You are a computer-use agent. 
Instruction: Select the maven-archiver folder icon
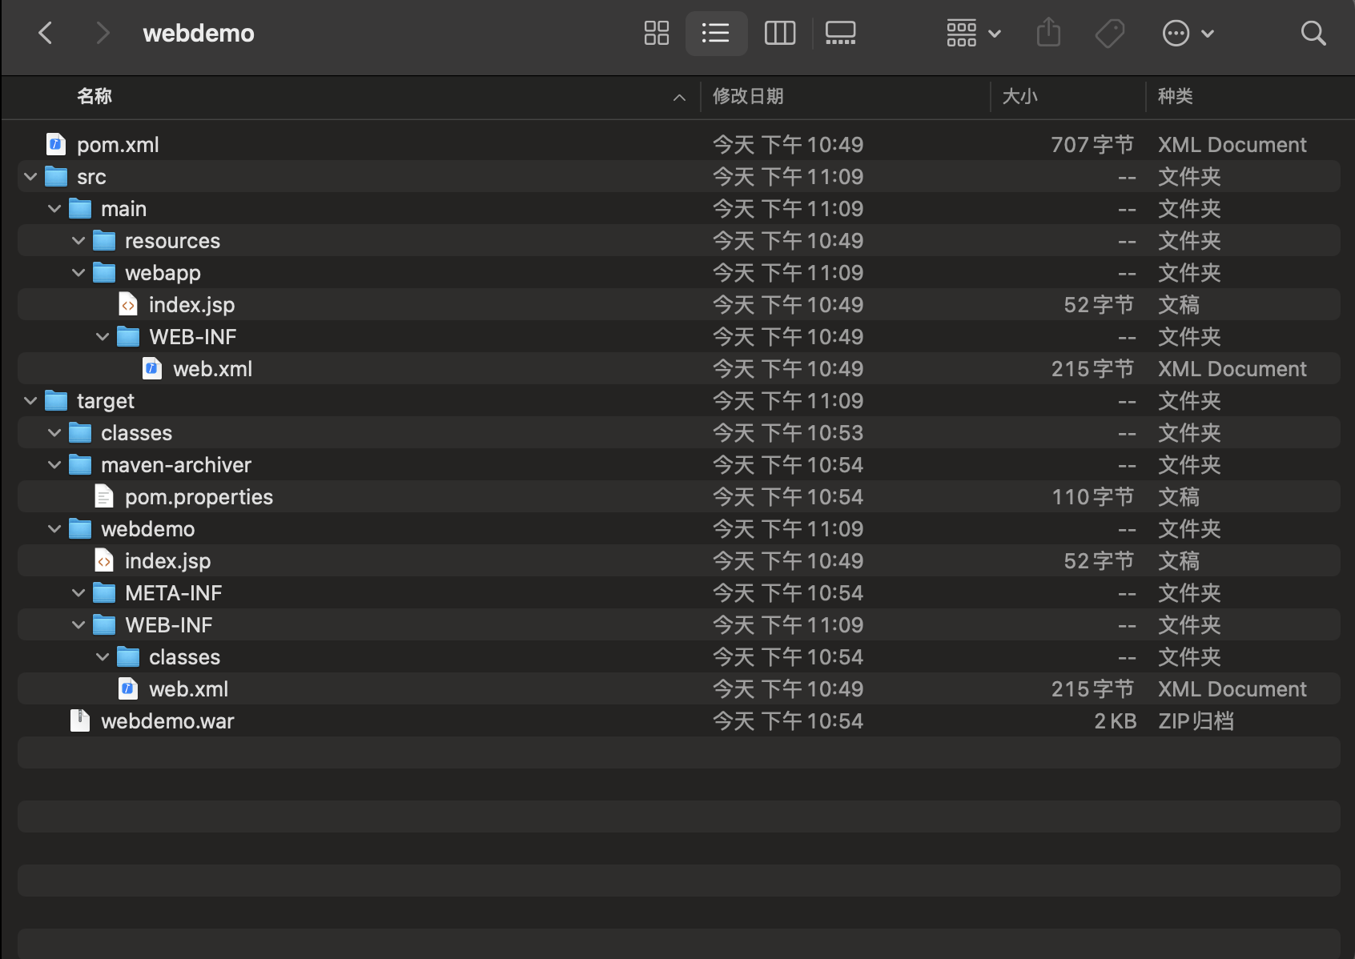[80, 464]
